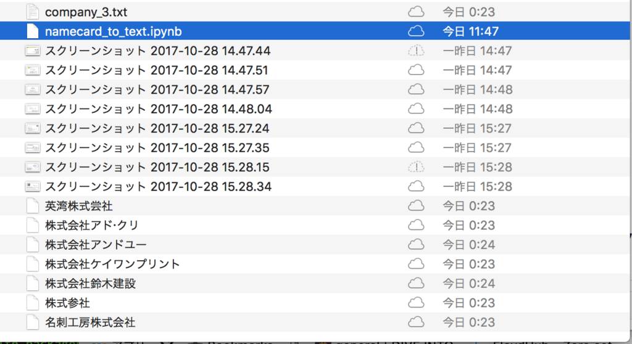Viewport: 632px width, 344px height.
Task: Click date 今日 0:23 on 名刺工房株式会社 row
Action: pyautogui.click(x=469, y=322)
